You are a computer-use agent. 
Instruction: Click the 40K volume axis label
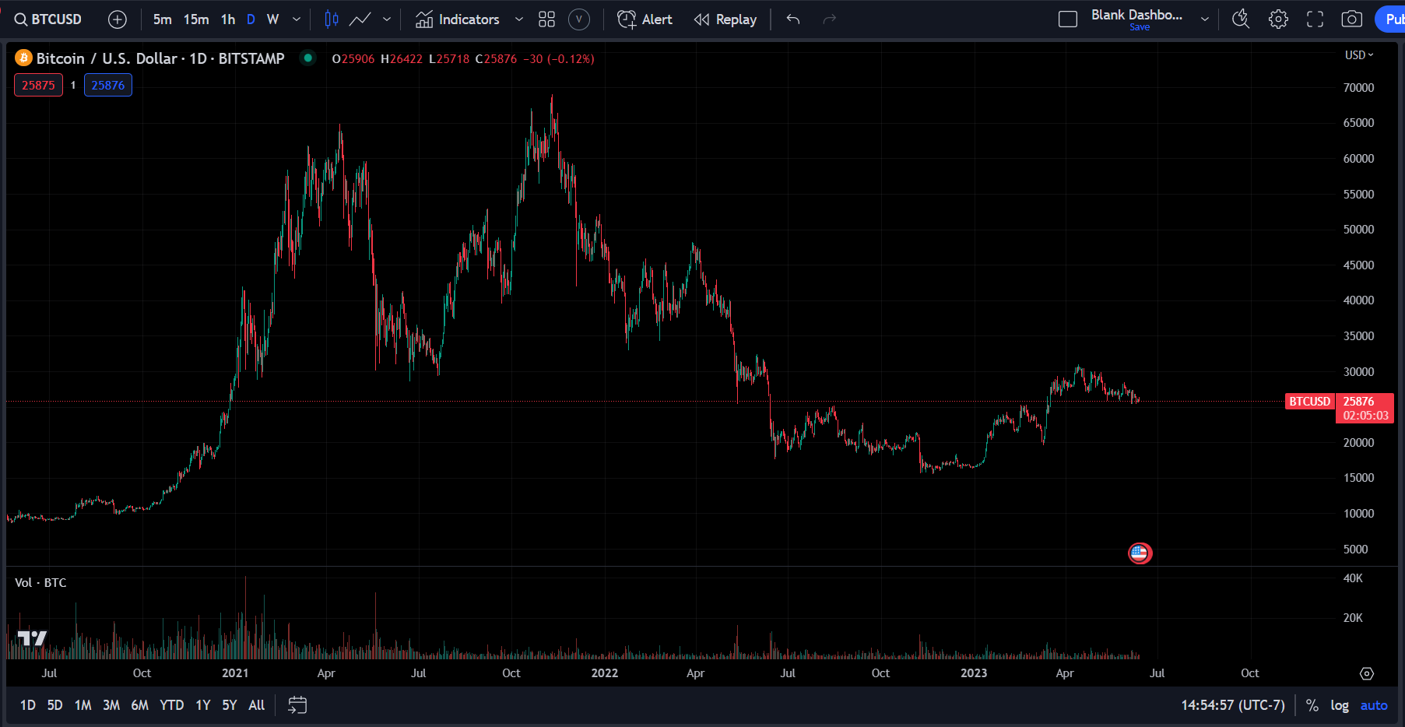point(1353,578)
